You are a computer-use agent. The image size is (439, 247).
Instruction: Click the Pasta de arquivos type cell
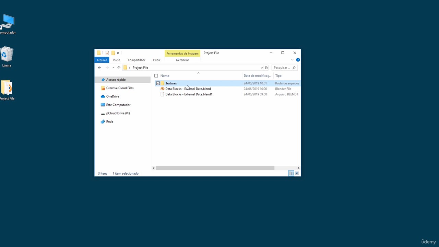(x=287, y=83)
